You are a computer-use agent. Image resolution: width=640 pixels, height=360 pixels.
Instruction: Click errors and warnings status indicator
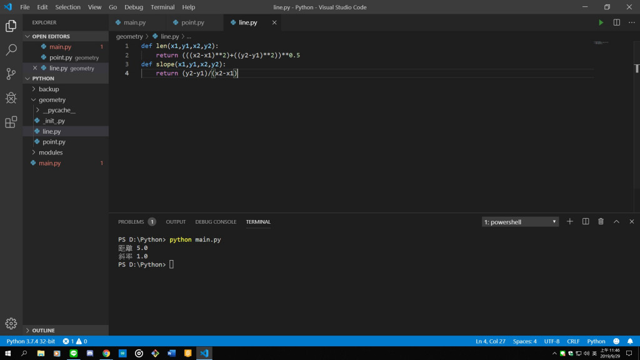[x=75, y=341]
